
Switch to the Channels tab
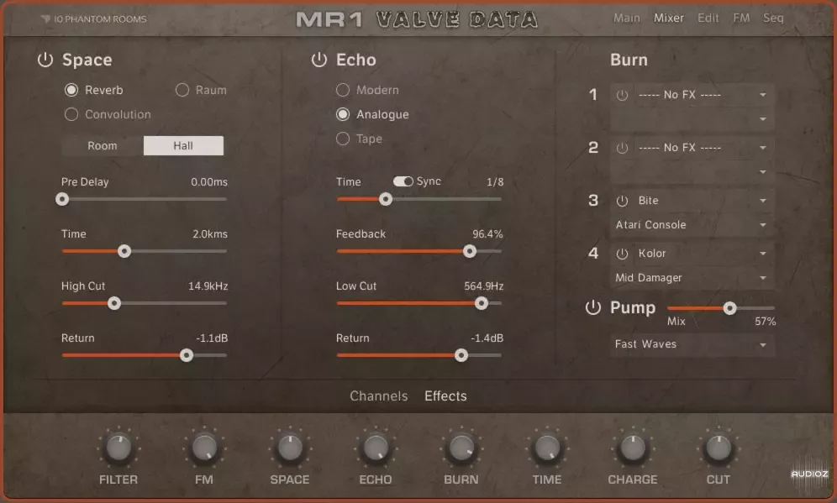(378, 396)
